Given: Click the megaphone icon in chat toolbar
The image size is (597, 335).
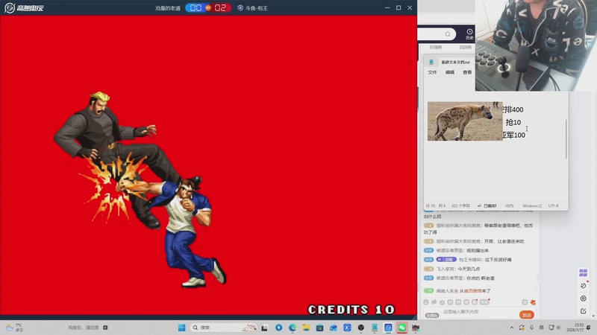Looking at the screenshot, I should 434,302.
